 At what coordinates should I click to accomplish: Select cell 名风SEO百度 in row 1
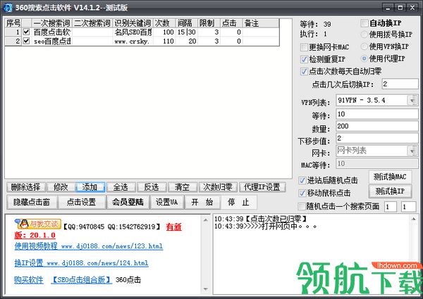coord(133,32)
